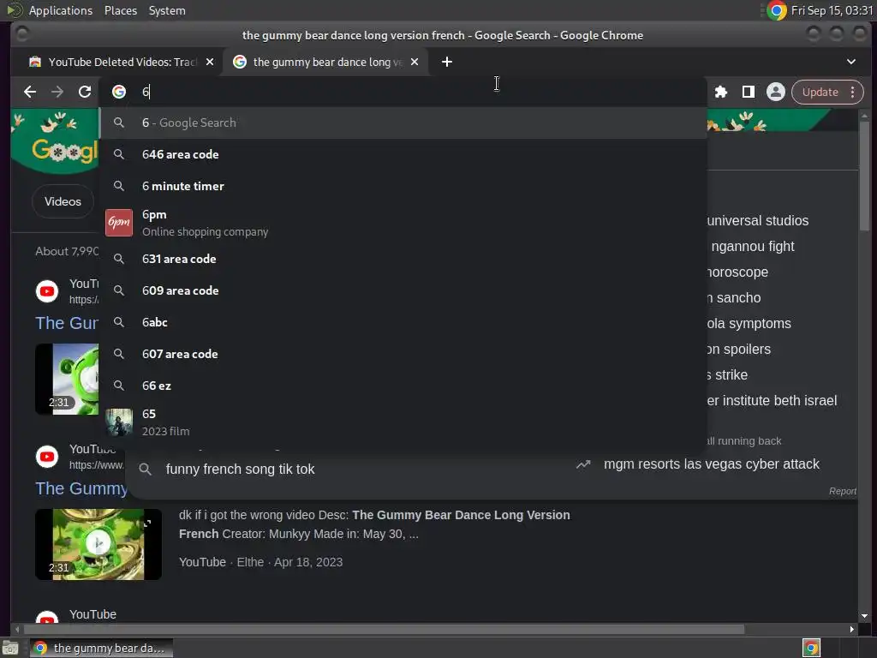877x658 pixels.
Task: Close the YouTube Deleted Videos tab
Action: point(210,62)
